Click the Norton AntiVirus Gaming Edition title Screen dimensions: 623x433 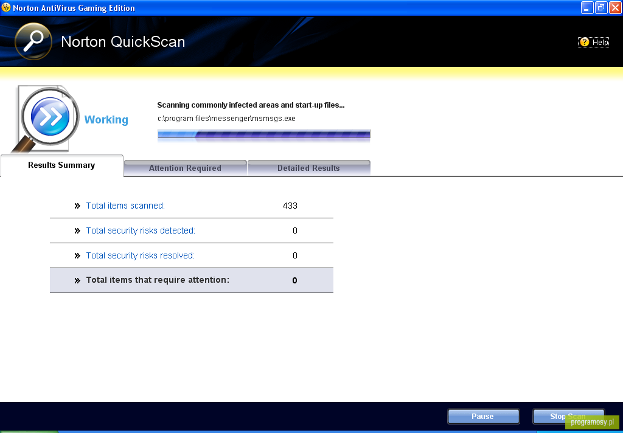pyautogui.click(x=74, y=8)
